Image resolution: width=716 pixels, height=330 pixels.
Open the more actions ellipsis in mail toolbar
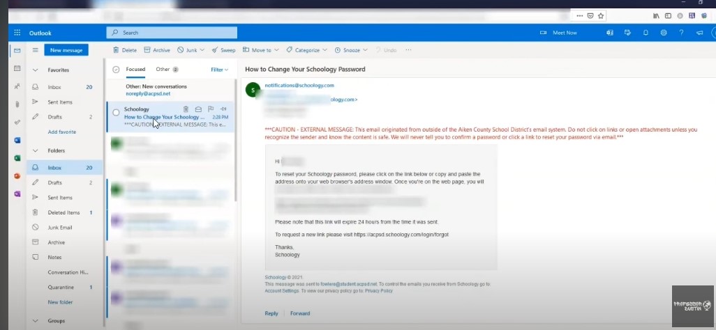pyautogui.click(x=408, y=50)
